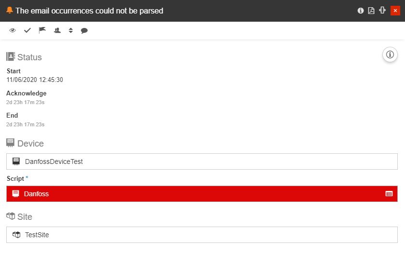Click the info icon in title bar

[360, 11]
